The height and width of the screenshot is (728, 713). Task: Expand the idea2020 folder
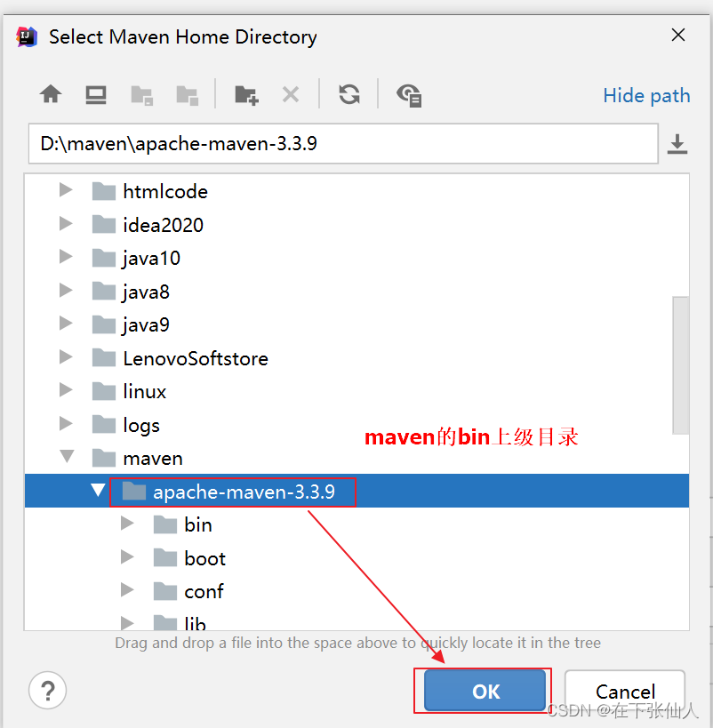(x=66, y=224)
